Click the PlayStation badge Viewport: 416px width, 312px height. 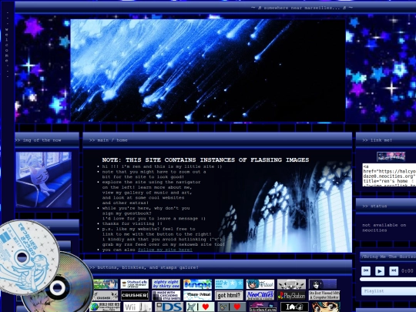coord(291,295)
